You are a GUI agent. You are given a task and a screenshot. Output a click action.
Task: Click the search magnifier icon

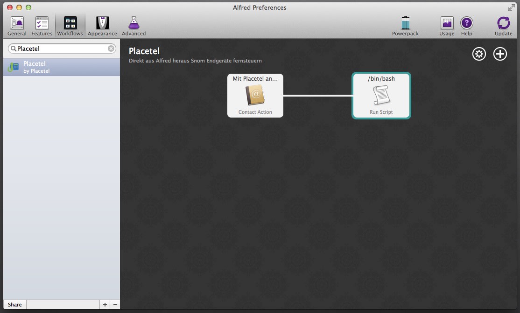(13, 49)
